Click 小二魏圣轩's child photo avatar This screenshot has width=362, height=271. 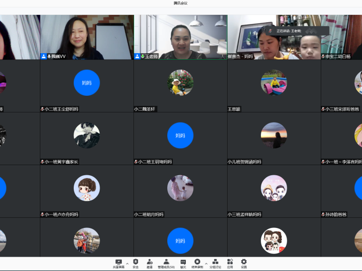pos(180,83)
